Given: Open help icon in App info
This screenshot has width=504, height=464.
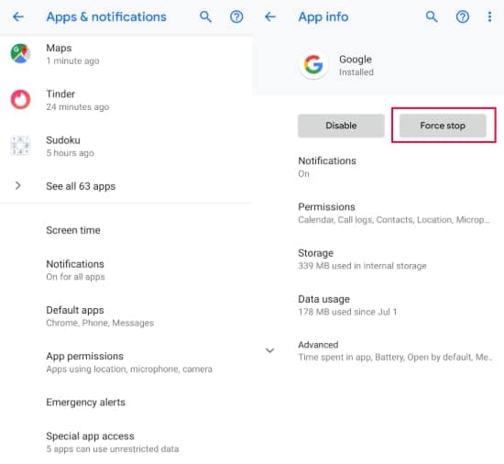Looking at the screenshot, I should coord(463,17).
